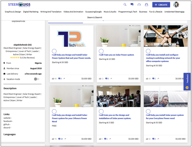Click 'Starting At 10 SBD' price text
This screenshot has height=147, width=192.
coord(107,59)
